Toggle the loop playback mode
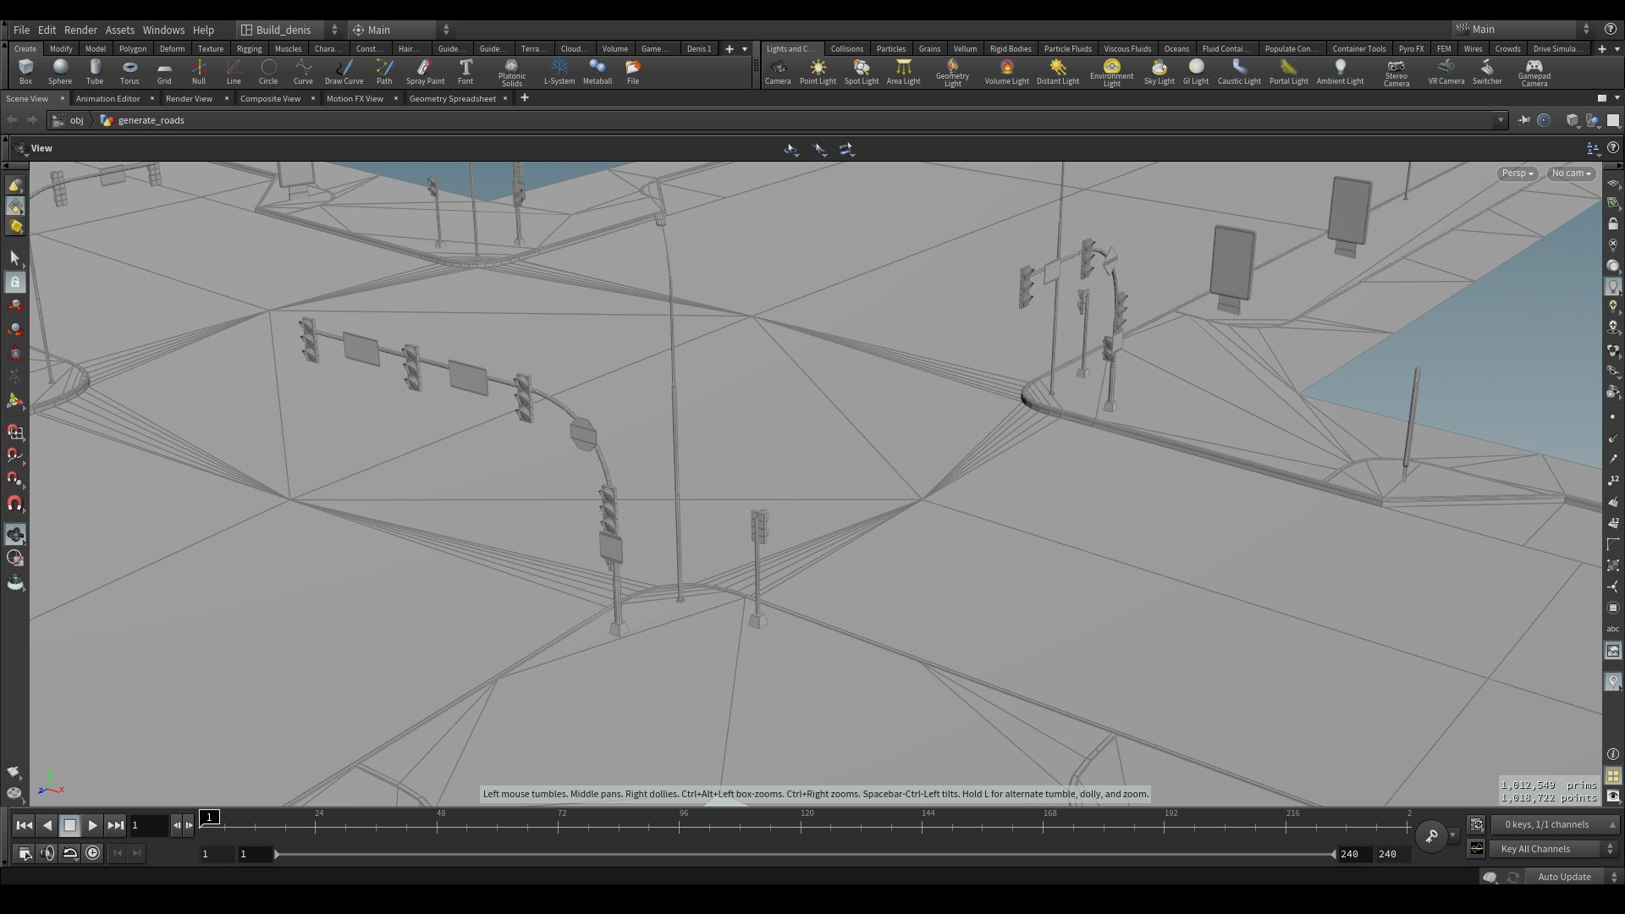The height and width of the screenshot is (914, 1625). 70,853
